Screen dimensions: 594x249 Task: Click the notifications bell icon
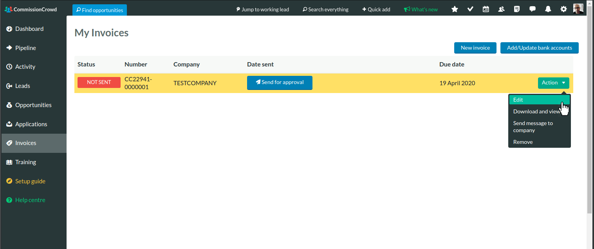pyautogui.click(x=548, y=9)
